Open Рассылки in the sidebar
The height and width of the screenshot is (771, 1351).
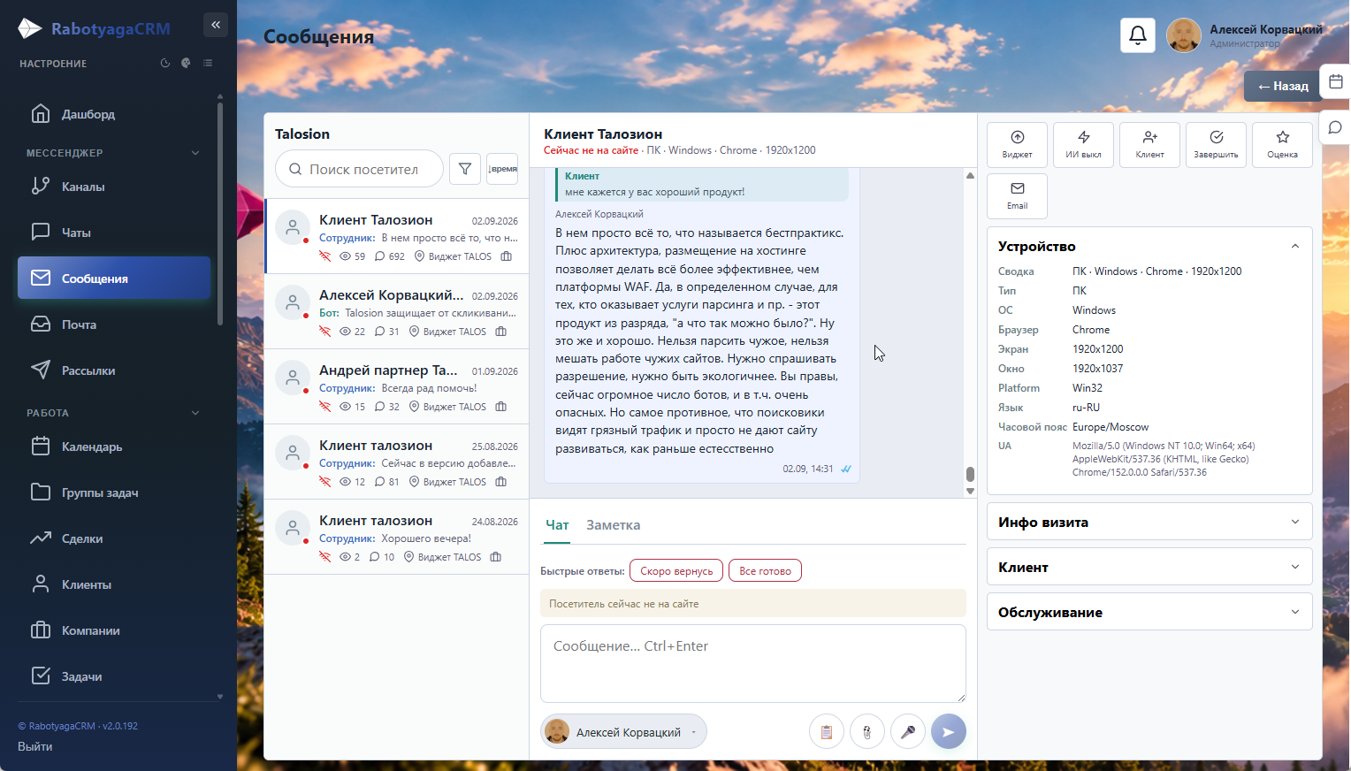point(114,370)
